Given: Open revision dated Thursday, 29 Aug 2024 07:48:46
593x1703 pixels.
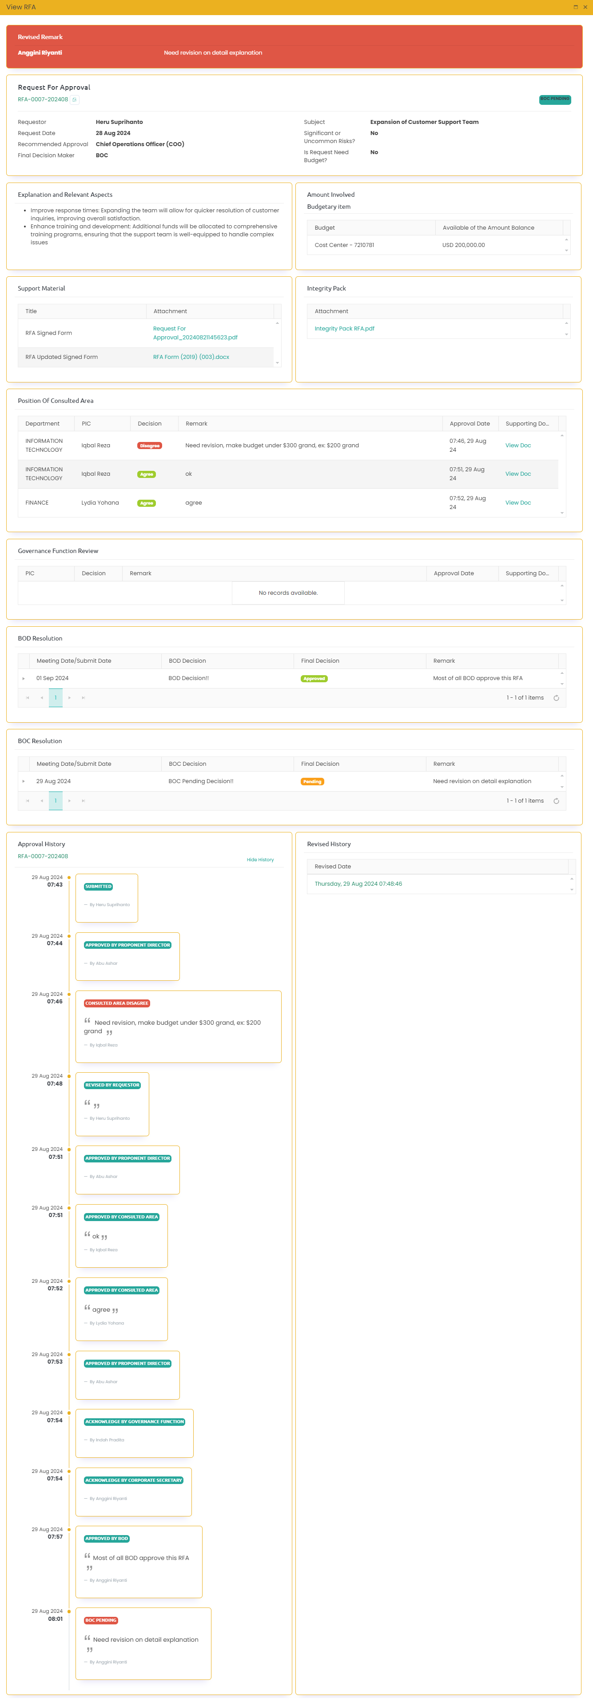Looking at the screenshot, I should (358, 884).
